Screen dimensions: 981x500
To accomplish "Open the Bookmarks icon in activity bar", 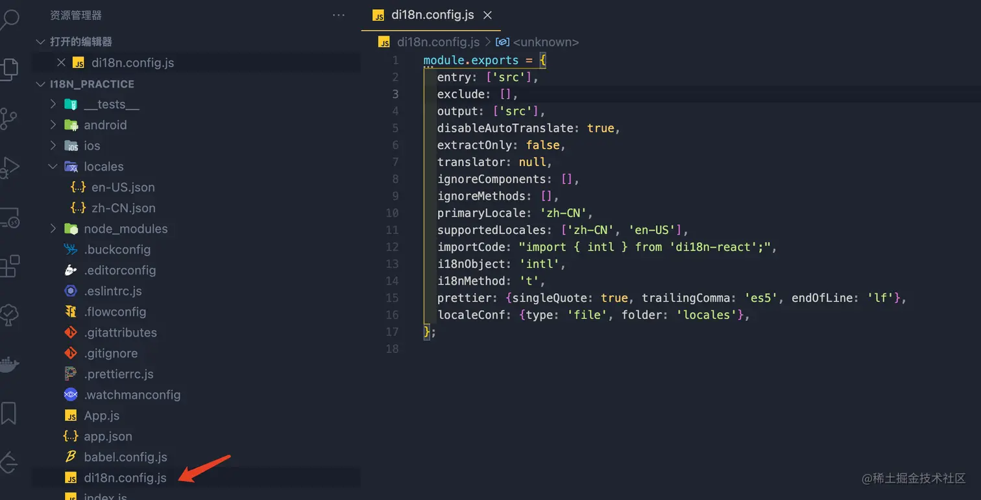I will (8, 413).
